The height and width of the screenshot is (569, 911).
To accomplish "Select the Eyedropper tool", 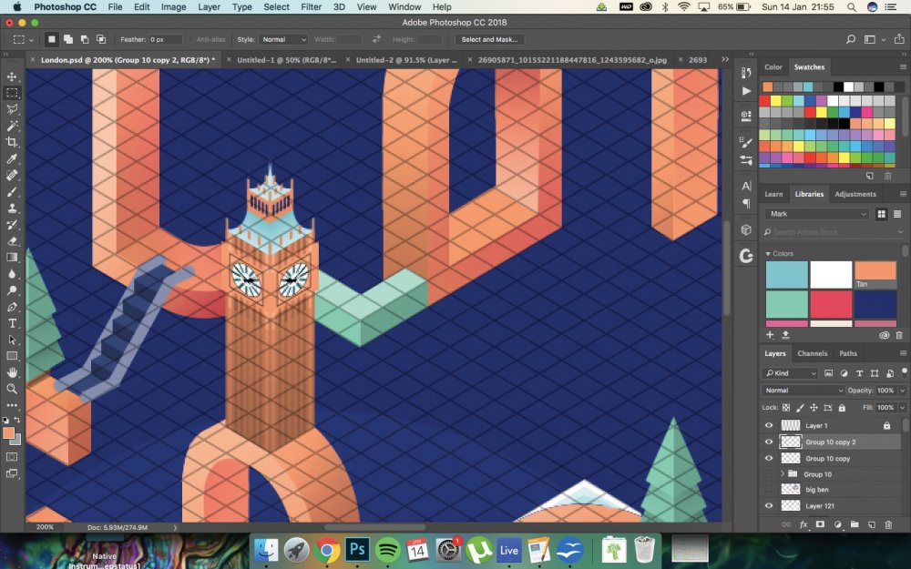I will (12, 158).
